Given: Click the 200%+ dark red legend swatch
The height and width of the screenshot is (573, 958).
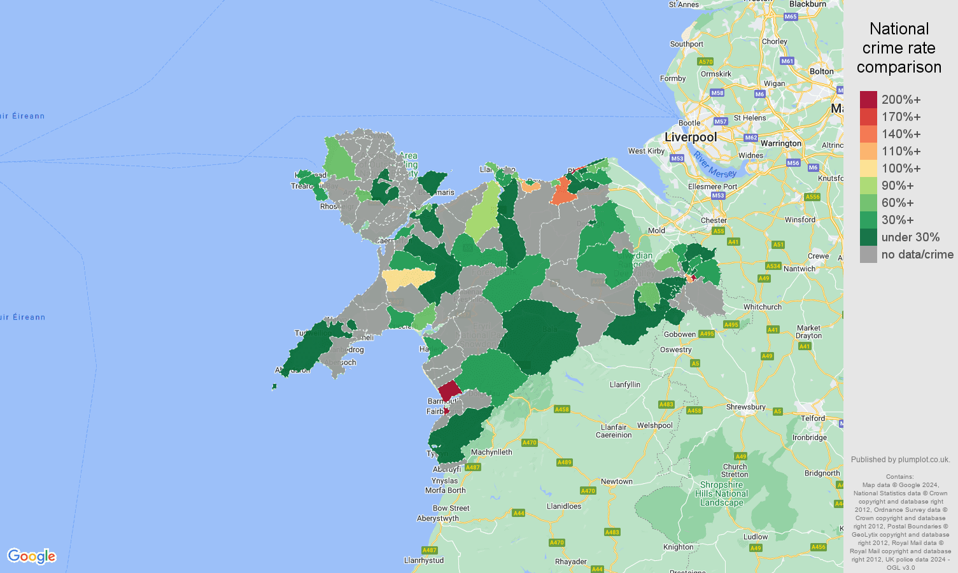Looking at the screenshot, I should 868,99.
